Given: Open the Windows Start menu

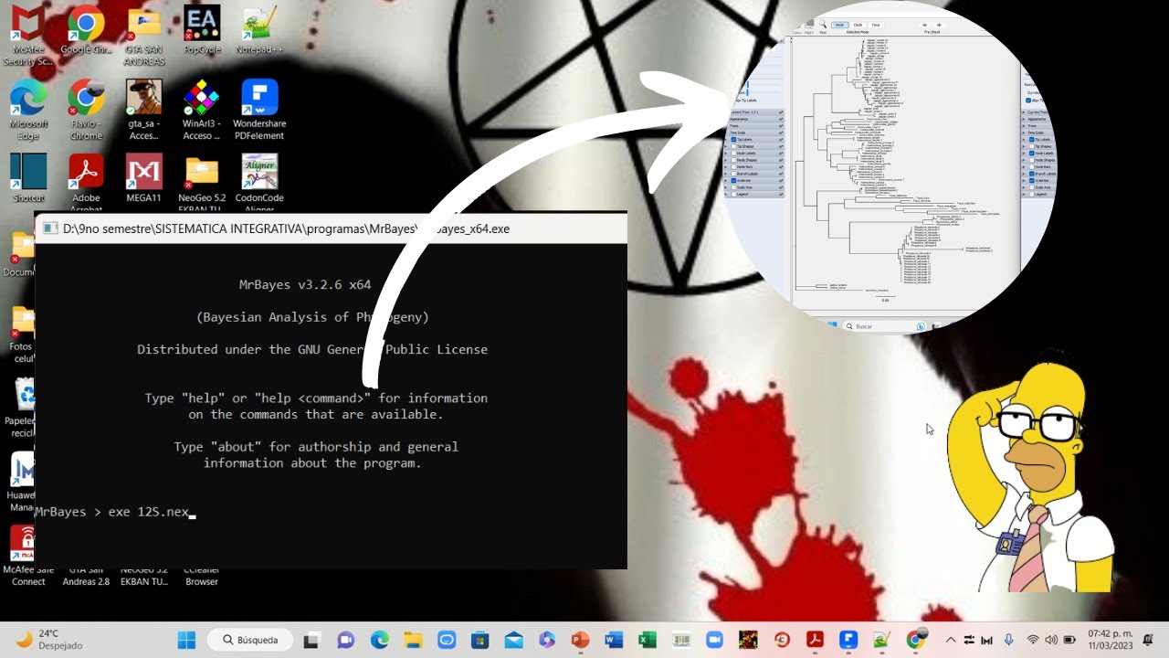Looking at the screenshot, I should [186, 640].
